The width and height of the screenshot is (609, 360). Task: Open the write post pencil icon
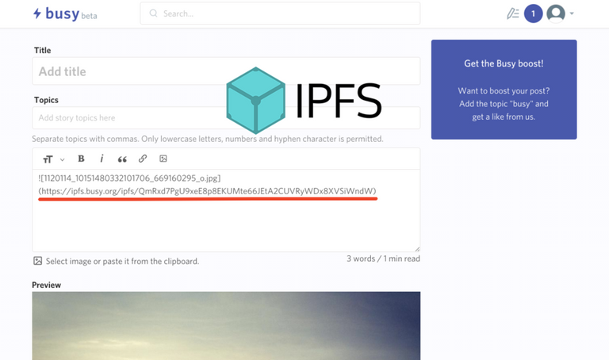[513, 13]
